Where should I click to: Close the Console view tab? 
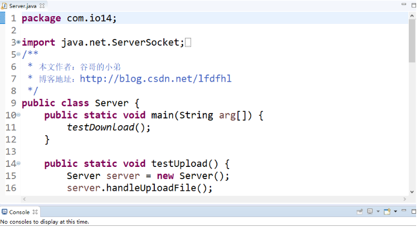[x=35, y=212]
